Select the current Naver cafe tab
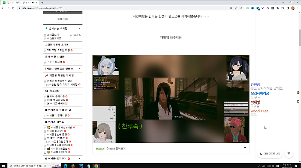The image size is (301, 168). pyautogui.click(x=20, y=3)
